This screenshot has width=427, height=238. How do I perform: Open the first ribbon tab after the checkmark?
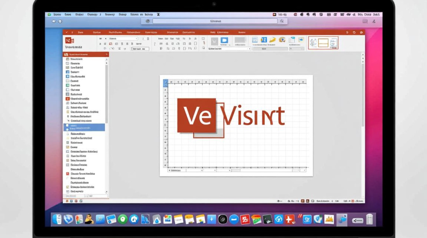pos(80,32)
